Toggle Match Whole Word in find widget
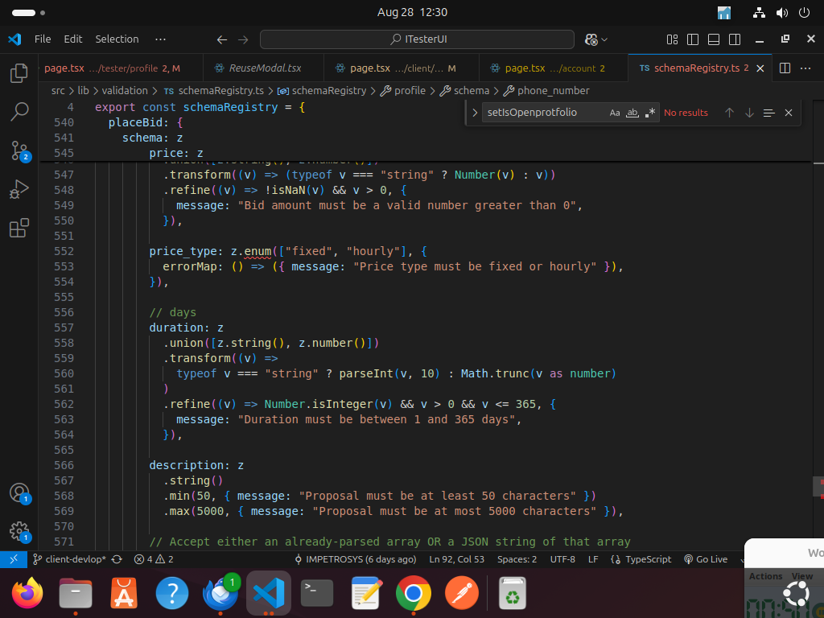Viewport: 824px width, 618px height. tap(632, 113)
